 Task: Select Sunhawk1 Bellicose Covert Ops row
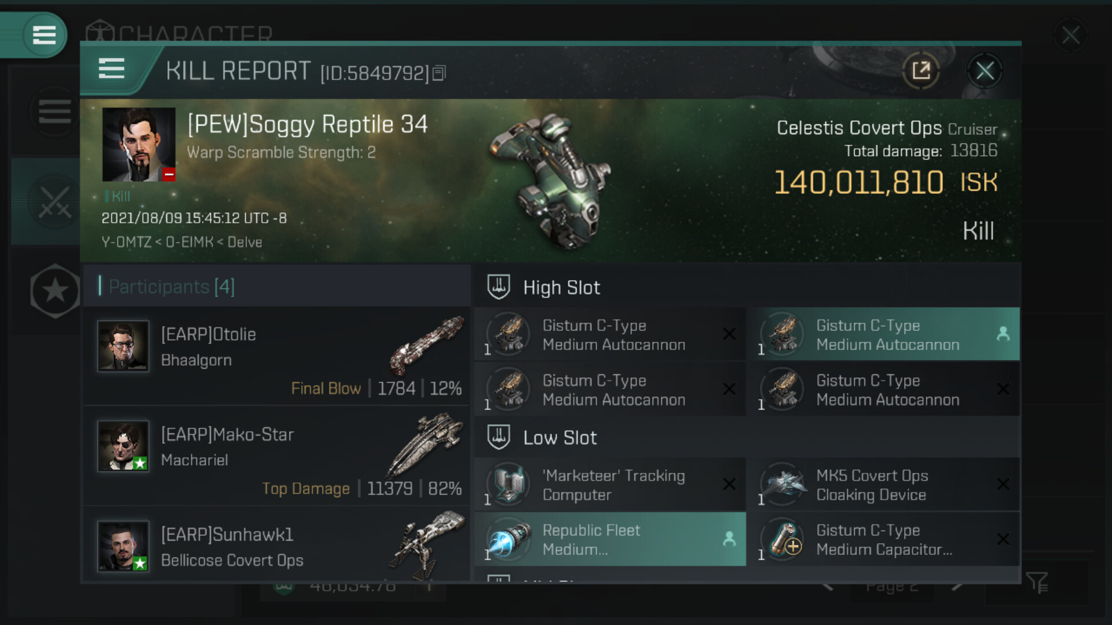point(277,547)
